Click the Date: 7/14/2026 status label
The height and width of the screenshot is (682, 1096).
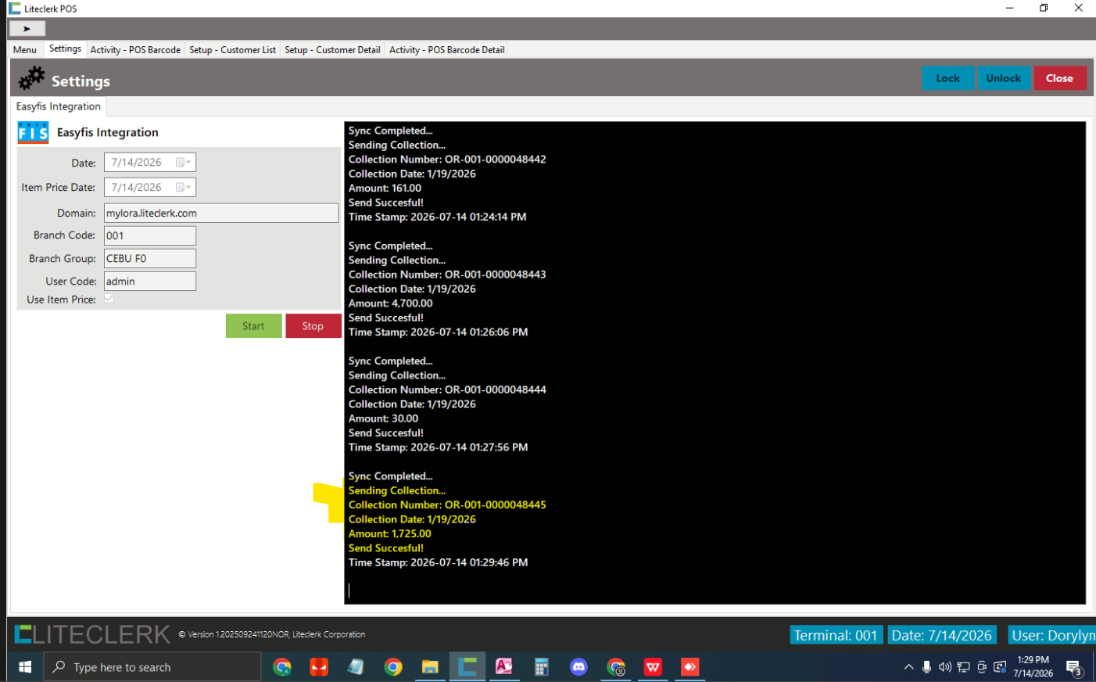click(942, 635)
